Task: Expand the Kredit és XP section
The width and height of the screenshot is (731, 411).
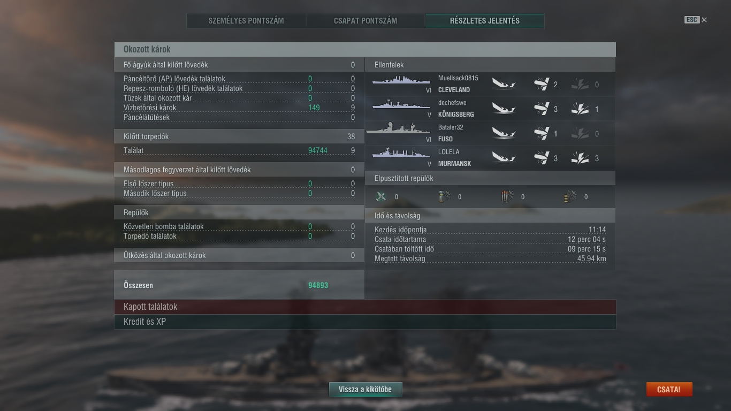Action: [x=365, y=322]
